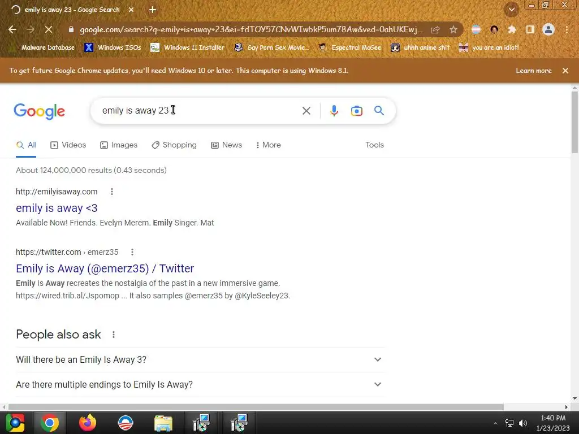Start voice search with microphone icon
This screenshot has width=579, height=434.
(x=334, y=111)
